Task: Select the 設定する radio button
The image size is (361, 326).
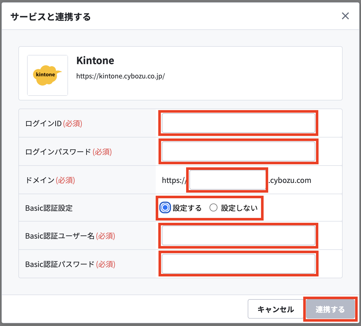Action: coord(165,208)
